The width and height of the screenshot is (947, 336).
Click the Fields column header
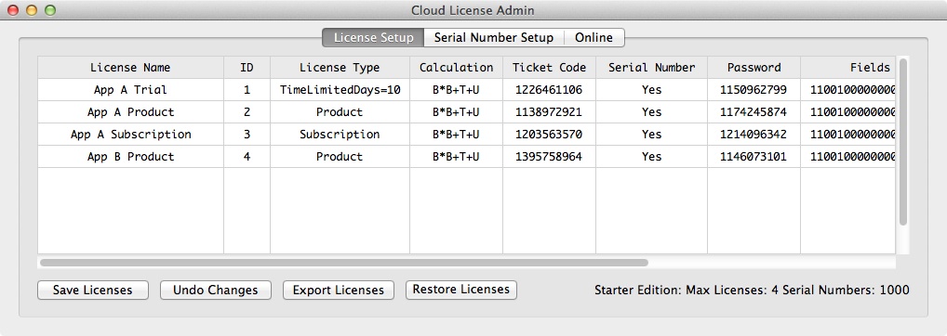(848, 68)
